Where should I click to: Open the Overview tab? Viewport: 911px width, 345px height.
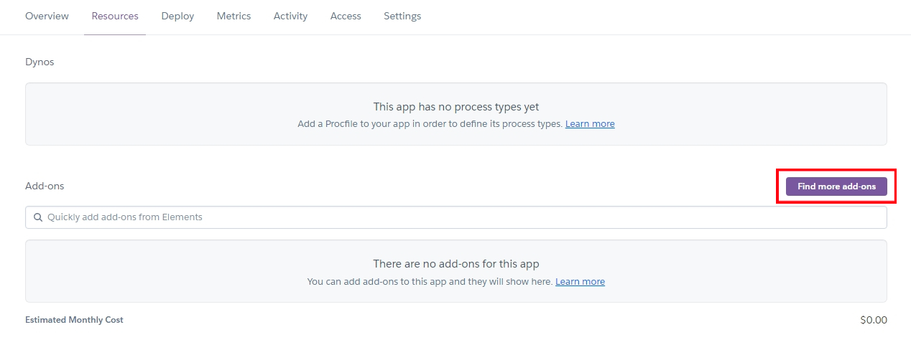point(47,16)
